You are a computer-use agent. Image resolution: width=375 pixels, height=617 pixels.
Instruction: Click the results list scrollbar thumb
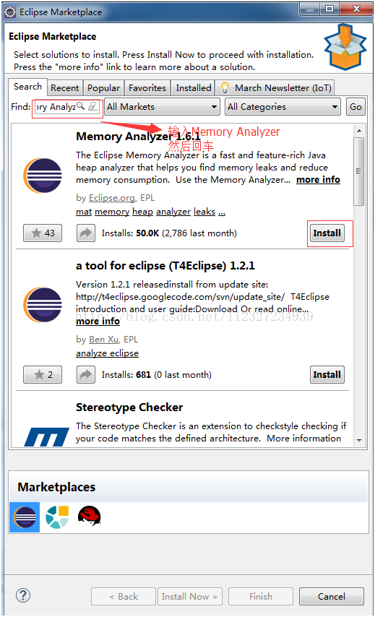coord(358,171)
